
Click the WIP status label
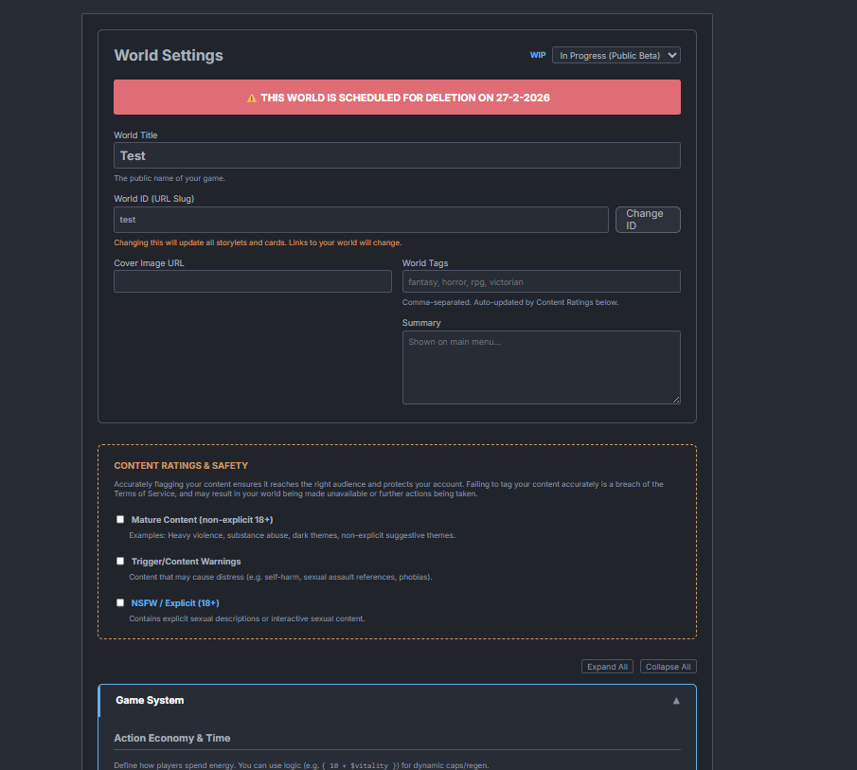click(538, 56)
